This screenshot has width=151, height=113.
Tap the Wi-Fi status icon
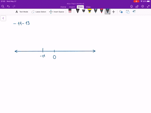pos(142,1)
